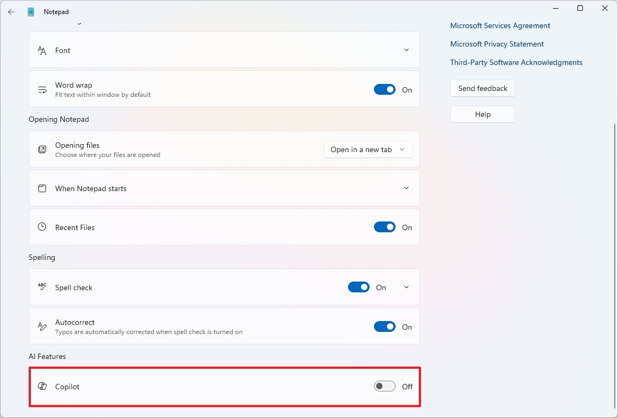Viewport: 618px width, 418px height.
Task: Turn off the Word wrap toggle
Action: click(x=385, y=89)
